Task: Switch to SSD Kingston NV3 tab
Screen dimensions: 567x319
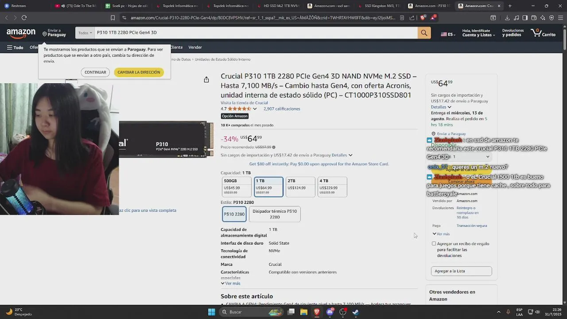Action: pyautogui.click(x=379, y=6)
